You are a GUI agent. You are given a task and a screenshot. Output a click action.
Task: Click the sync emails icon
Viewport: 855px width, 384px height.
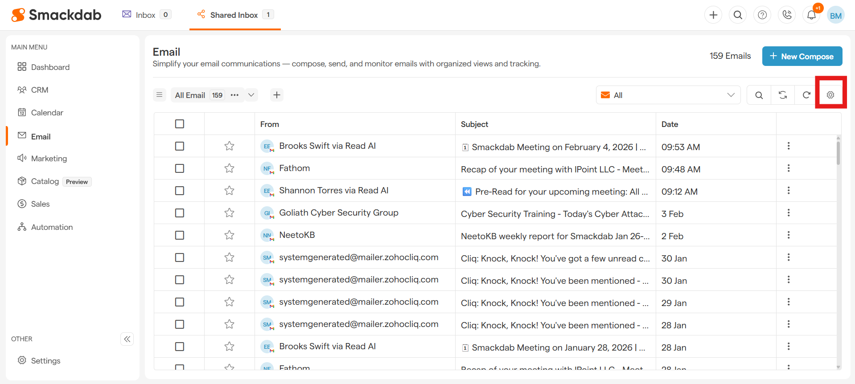(782, 95)
